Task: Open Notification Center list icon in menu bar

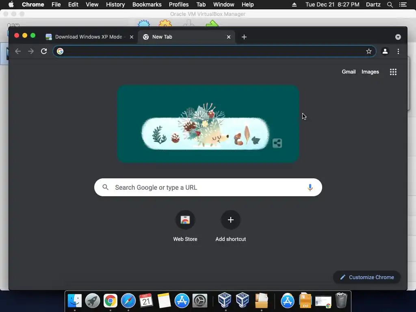Action: (403, 4)
